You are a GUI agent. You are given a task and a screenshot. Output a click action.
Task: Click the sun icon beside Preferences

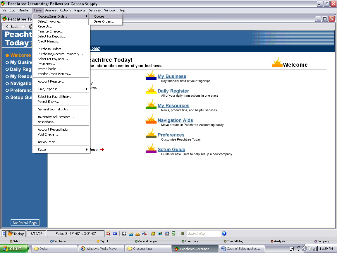pyautogui.click(x=151, y=134)
